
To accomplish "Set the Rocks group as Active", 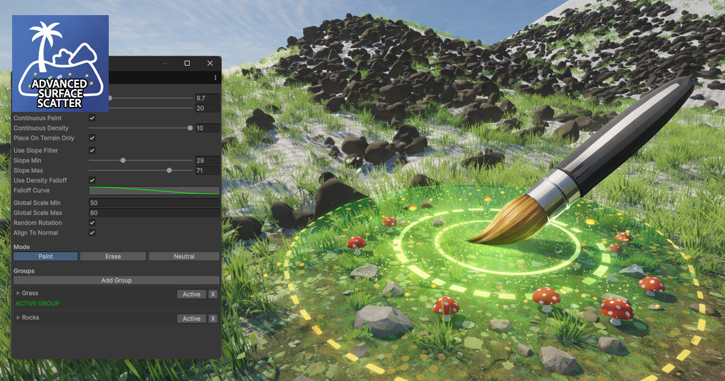I will [x=191, y=318].
